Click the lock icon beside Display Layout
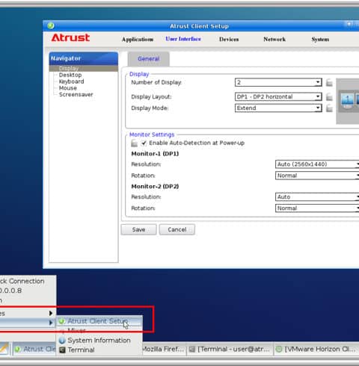This screenshot has width=359, height=366. click(x=329, y=96)
